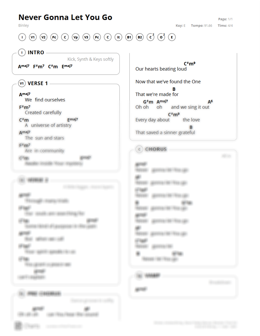Click the VERSE 1 section heading
This screenshot has width=260, height=336.
[38, 83]
